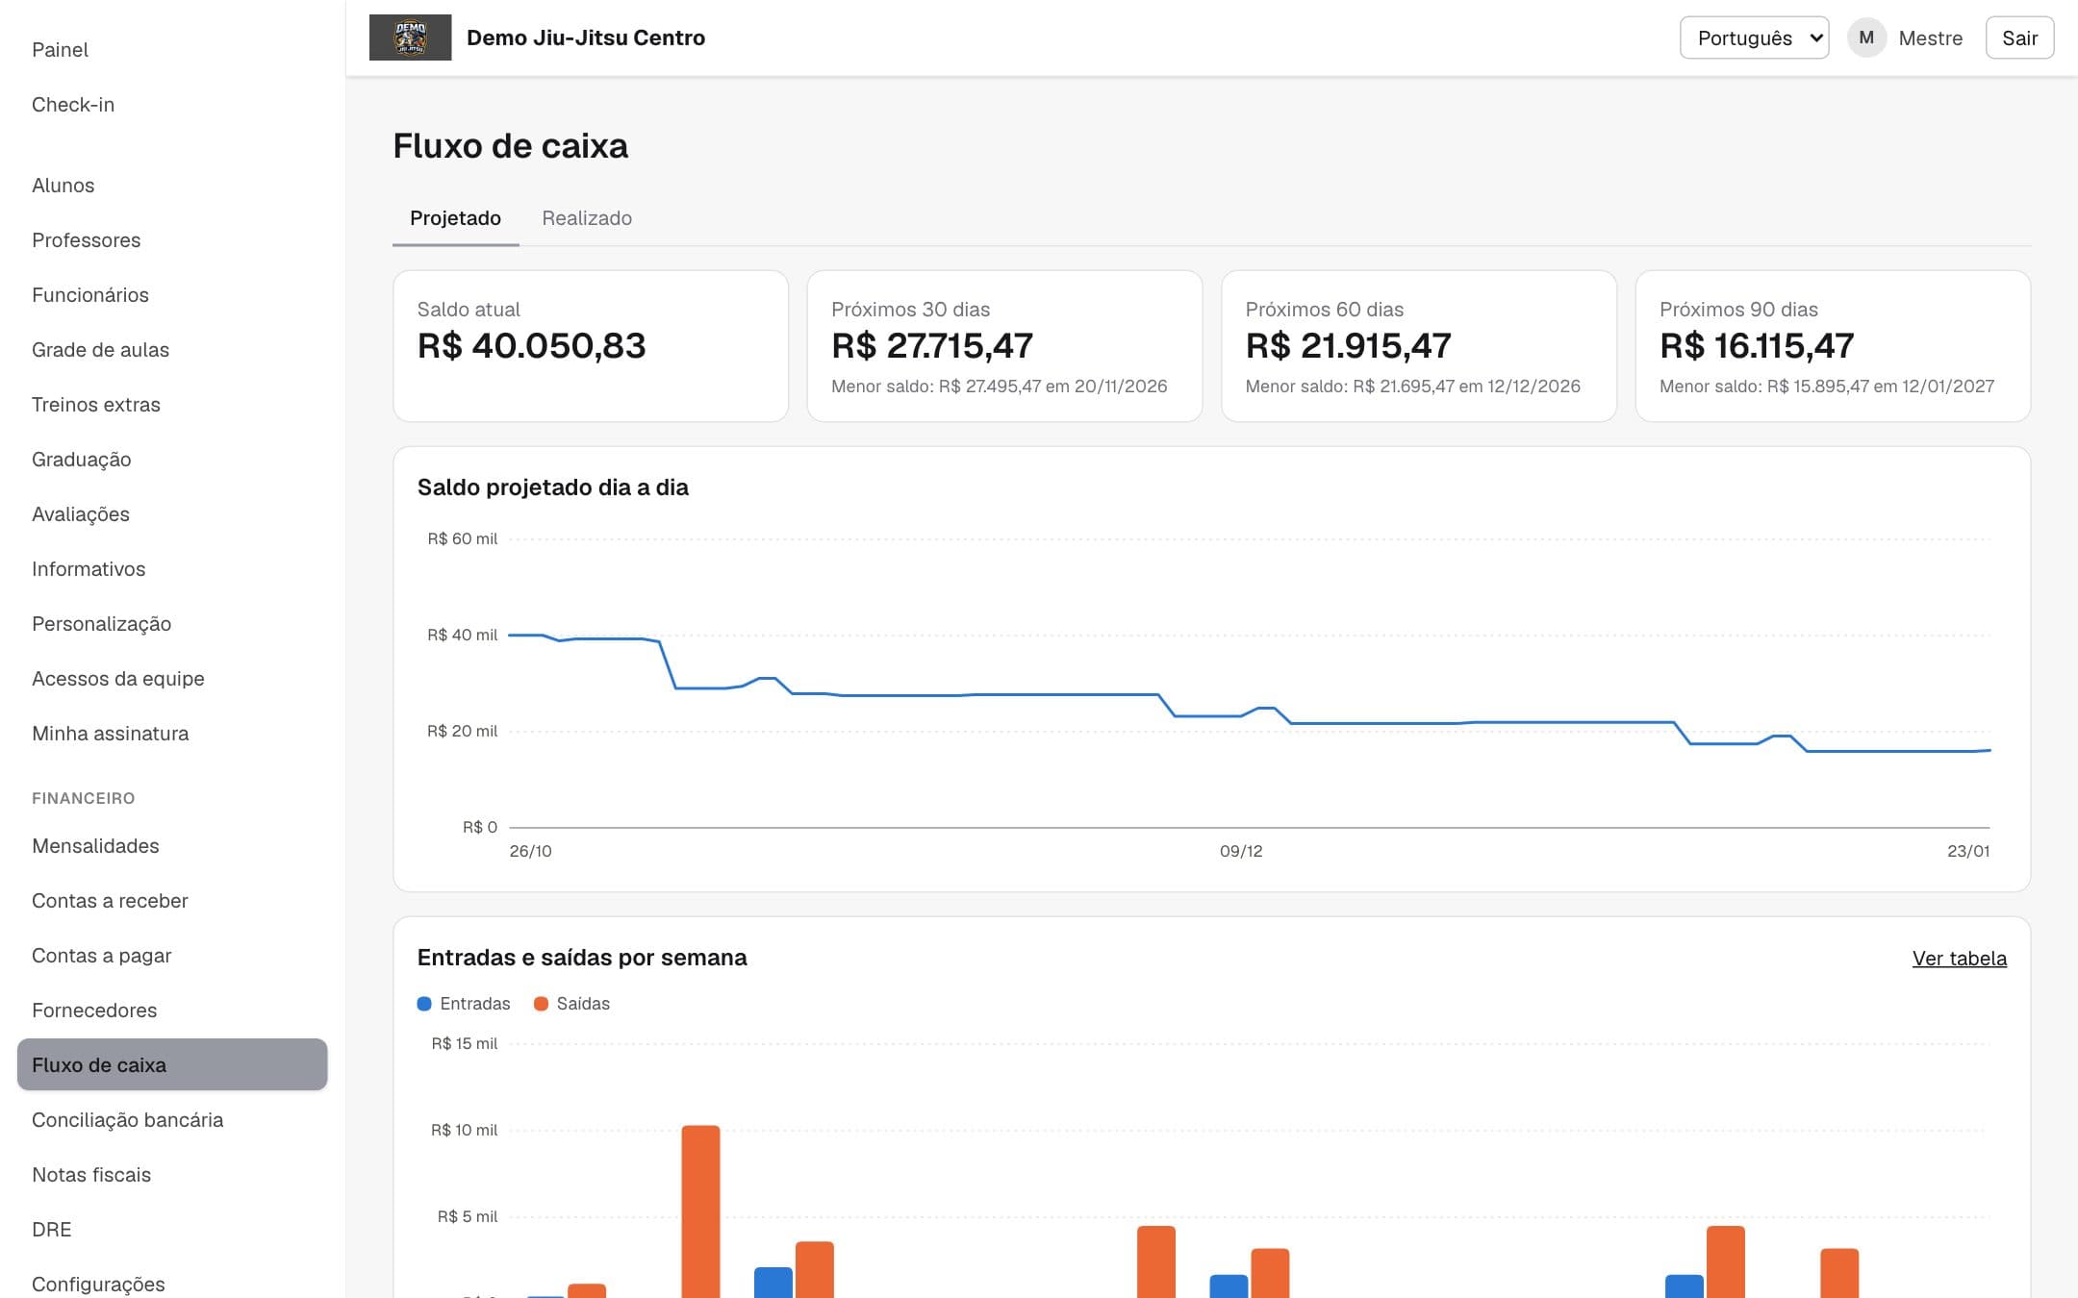Click the tallest orange Saídas bar
The width and height of the screenshot is (2078, 1298).
tap(700, 1211)
